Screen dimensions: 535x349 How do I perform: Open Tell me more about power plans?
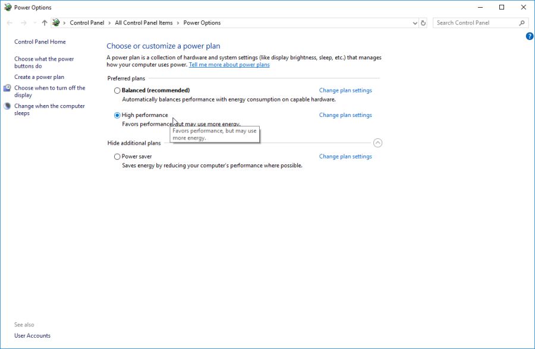point(229,65)
